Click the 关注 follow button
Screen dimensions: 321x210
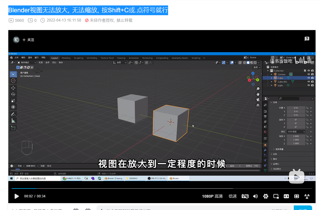coord(28,40)
